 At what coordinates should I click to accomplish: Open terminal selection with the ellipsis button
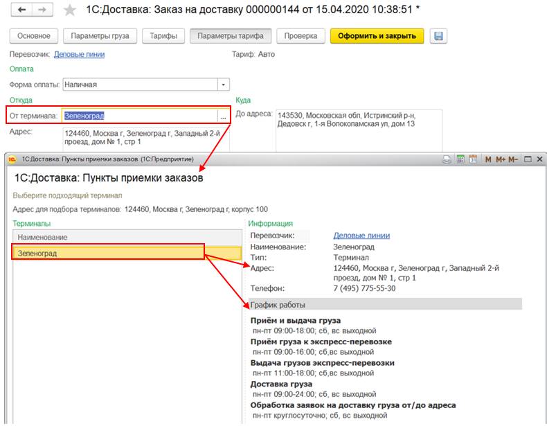pos(223,116)
